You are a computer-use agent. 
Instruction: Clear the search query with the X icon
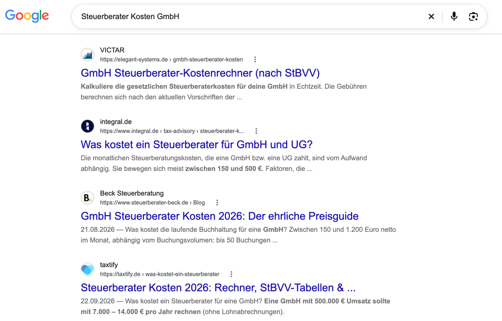pos(431,16)
